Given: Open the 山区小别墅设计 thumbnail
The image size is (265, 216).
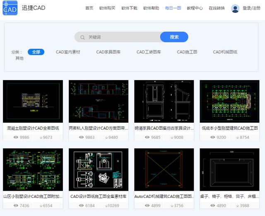Looking at the screenshot, I should click(33, 170).
